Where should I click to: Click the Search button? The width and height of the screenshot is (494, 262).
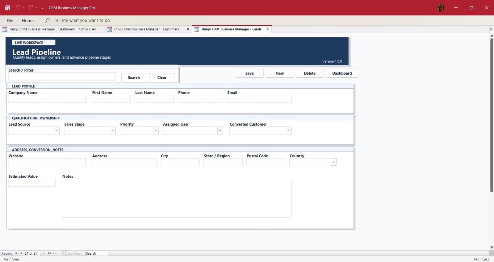[134, 77]
